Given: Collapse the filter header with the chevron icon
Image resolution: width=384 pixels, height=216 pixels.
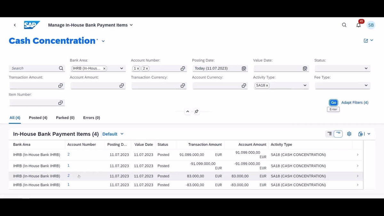Looking at the screenshot, I should [188, 111].
